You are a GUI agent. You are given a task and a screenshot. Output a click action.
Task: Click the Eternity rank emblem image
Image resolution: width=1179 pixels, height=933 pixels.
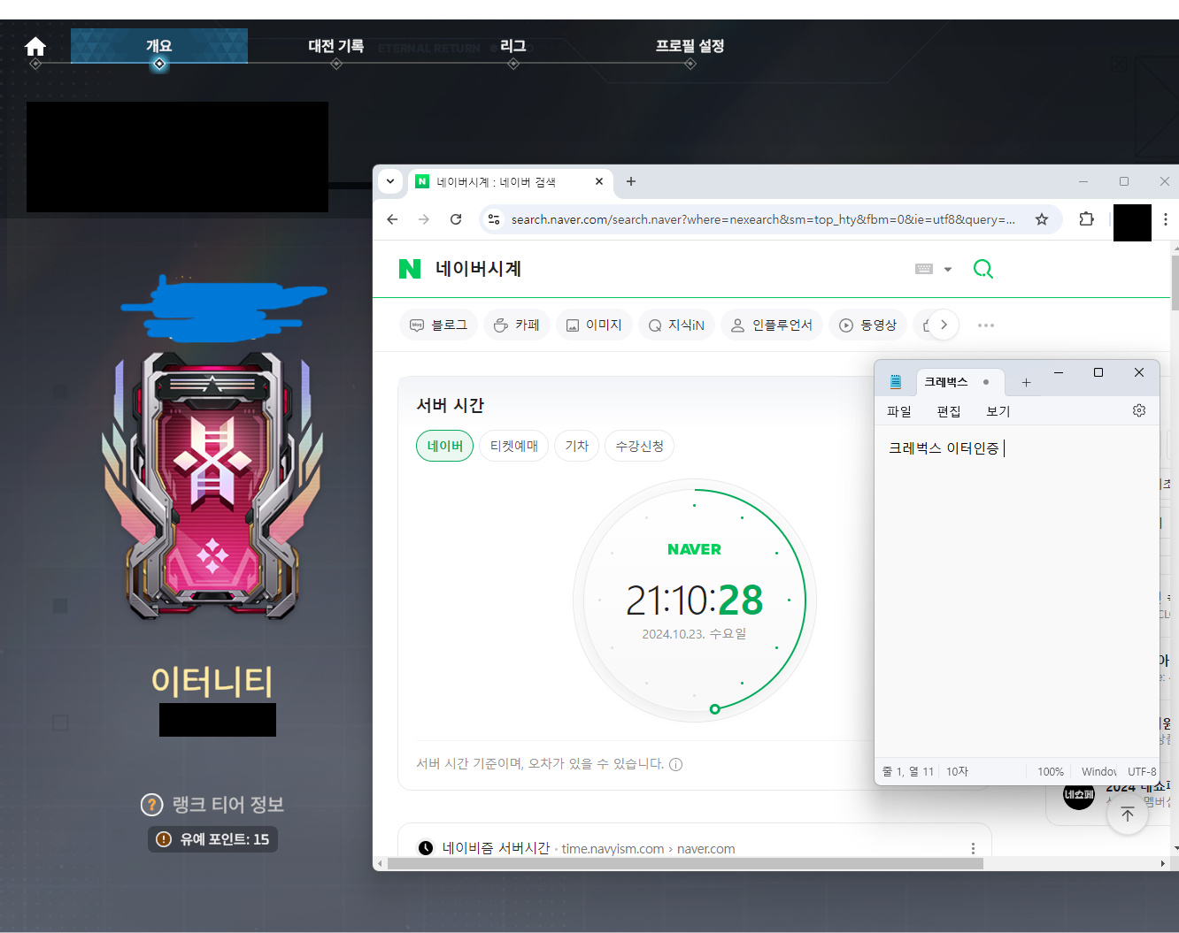pyautogui.click(x=212, y=486)
